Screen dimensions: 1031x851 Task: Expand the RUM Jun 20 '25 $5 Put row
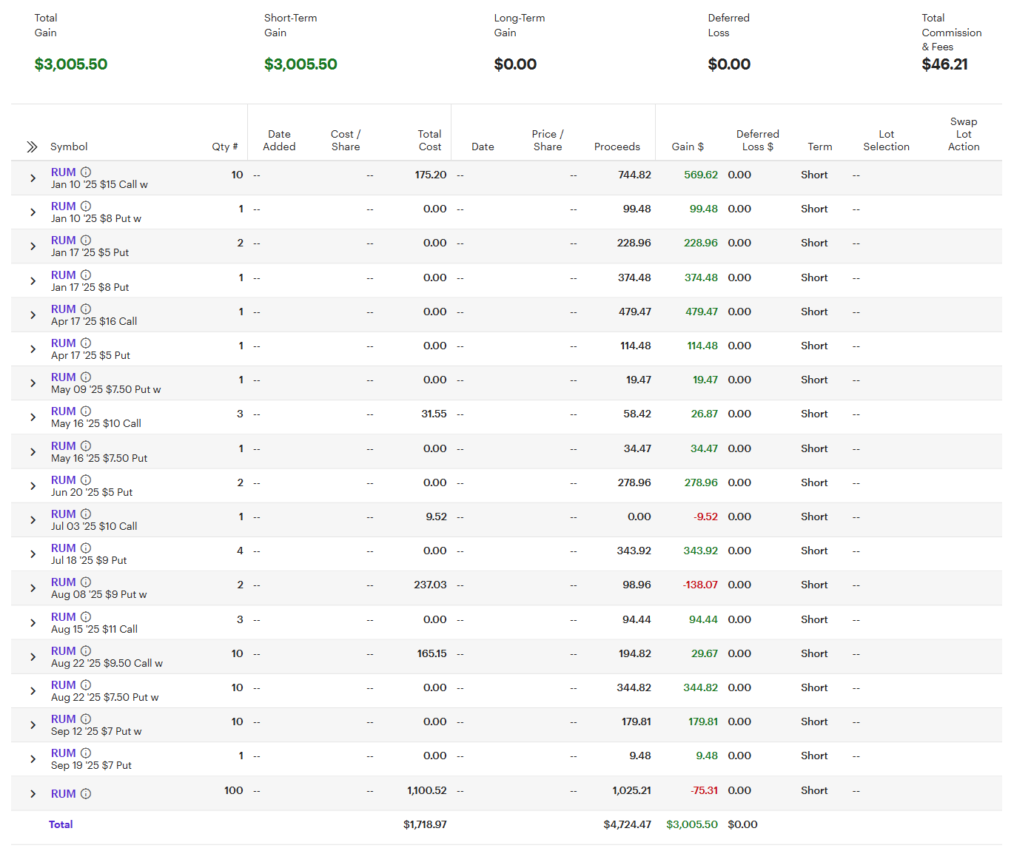click(33, 486)
